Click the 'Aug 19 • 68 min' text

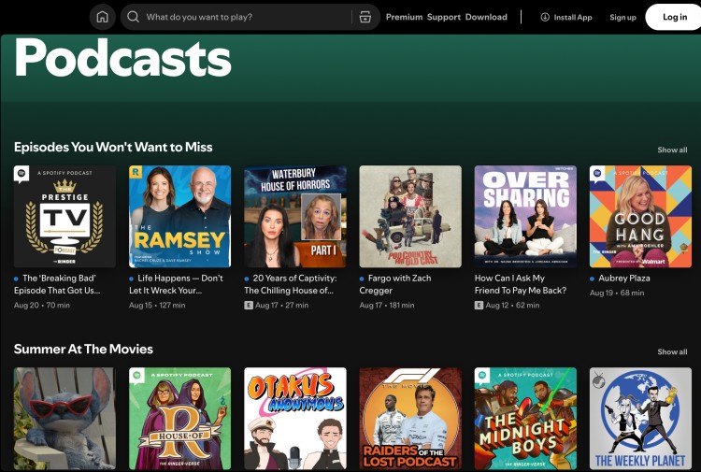pyautogui.click(x=617, y=293)
